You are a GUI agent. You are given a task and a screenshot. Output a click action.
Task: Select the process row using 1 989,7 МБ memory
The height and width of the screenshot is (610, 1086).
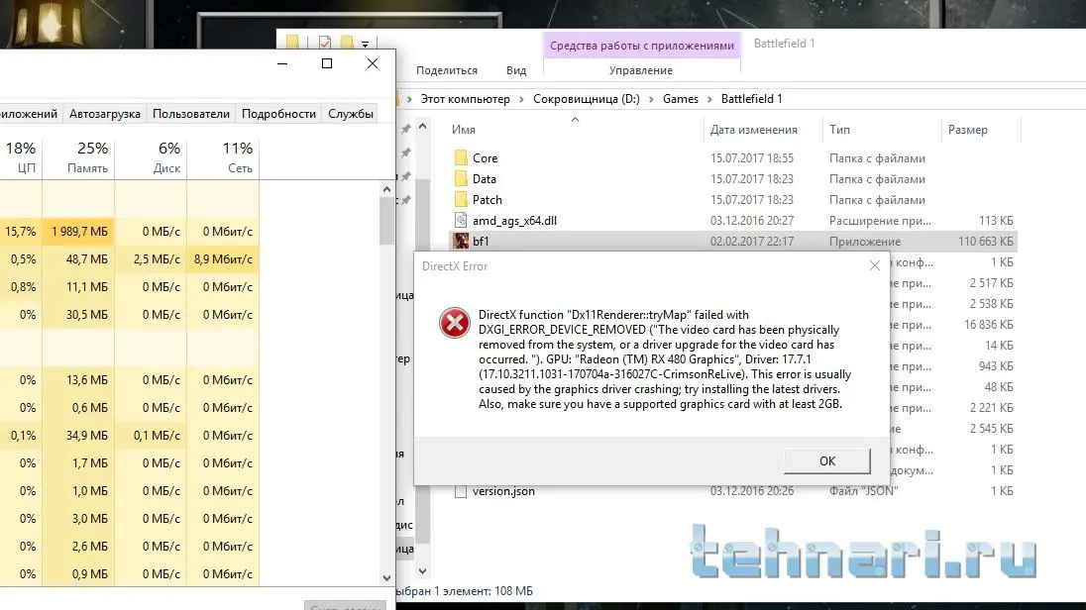(x=130, y=232)
